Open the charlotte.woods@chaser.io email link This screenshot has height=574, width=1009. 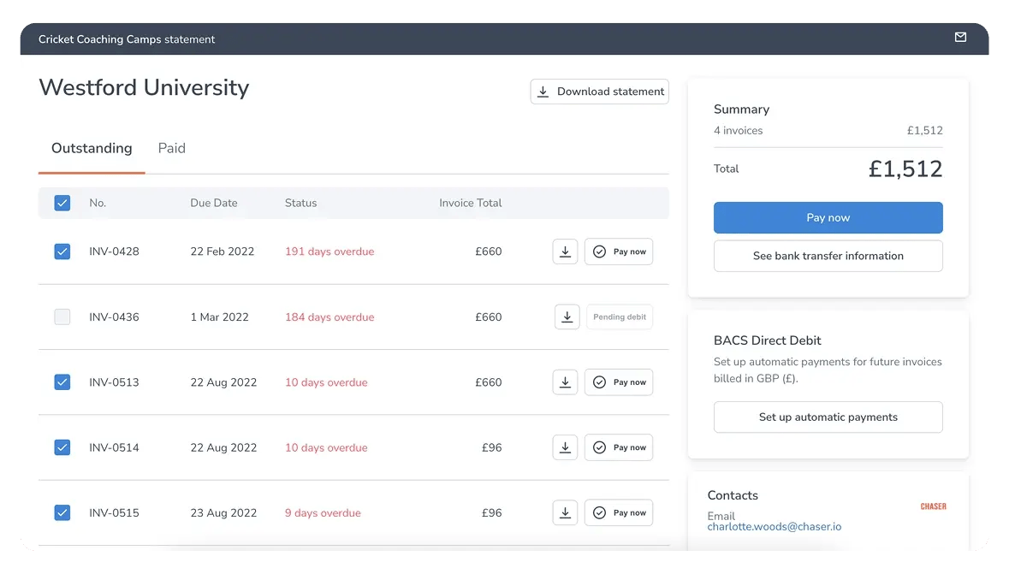(x=775, y=526)
